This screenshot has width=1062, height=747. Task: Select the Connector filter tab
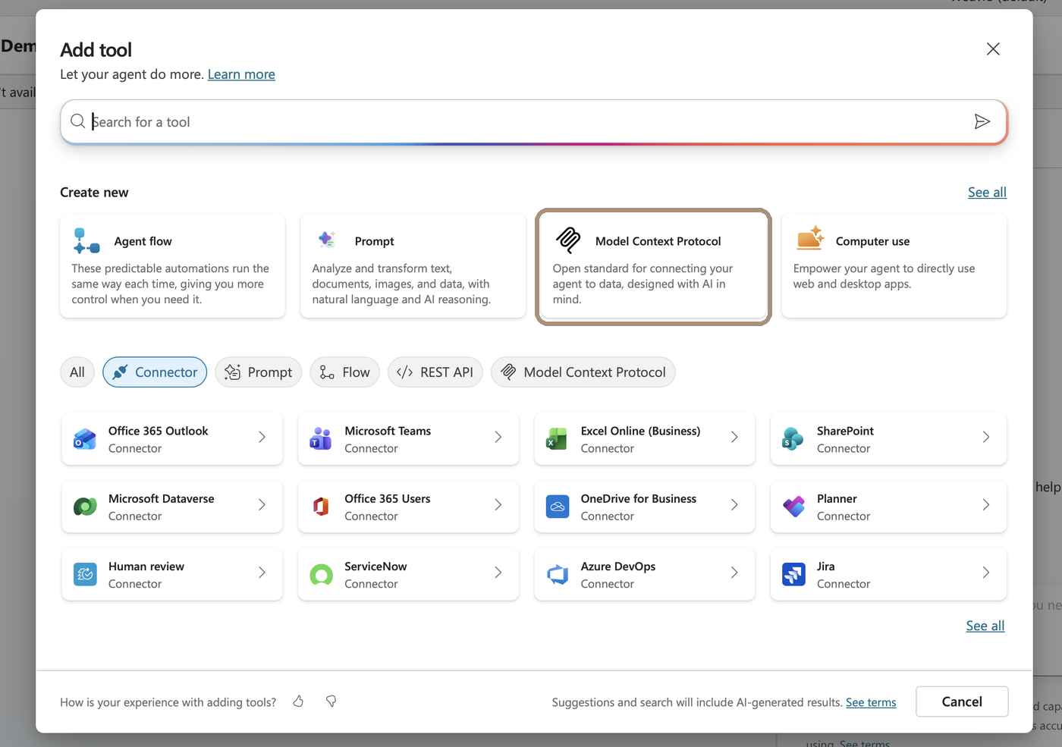tap(155, 372)
